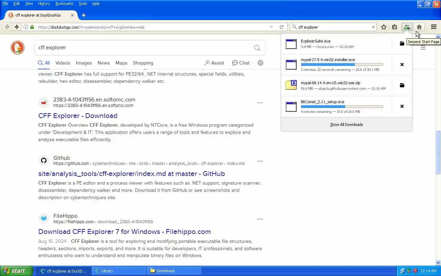
Task: Click the Softonic site favicon
Action: tap(44, 102)
